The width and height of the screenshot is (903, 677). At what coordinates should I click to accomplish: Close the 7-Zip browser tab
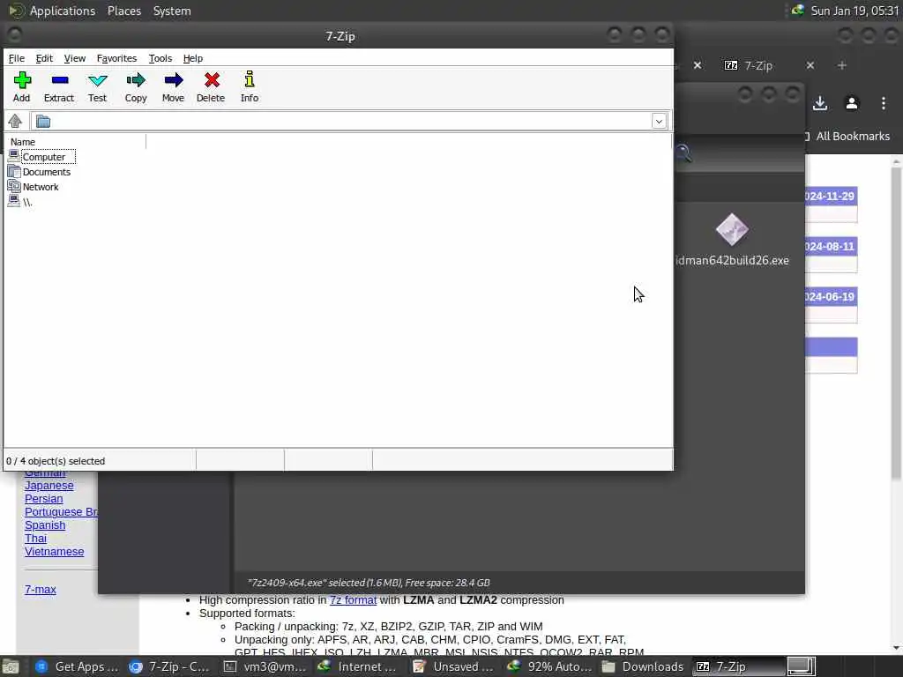810,65
